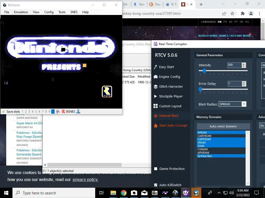This screenshot has height=198, width=265.
Task: Enable Game Protection checkbox
Action: coord(156,169)
